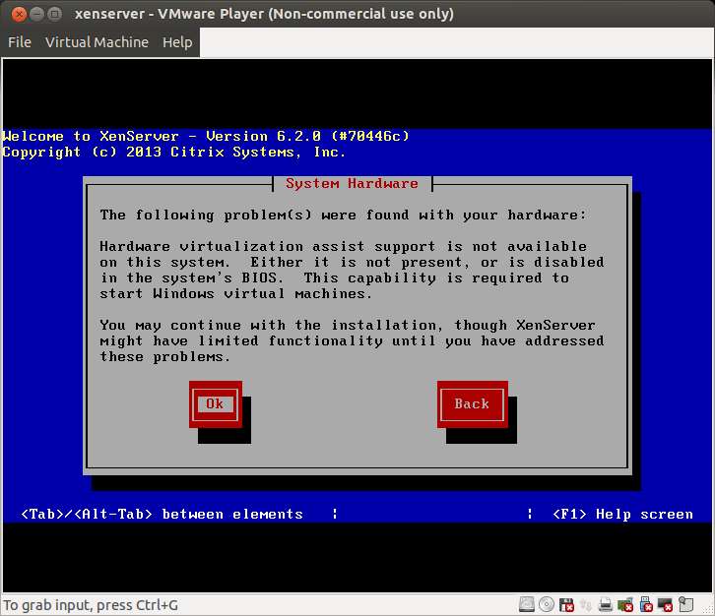Open the File menu
The image size is (715, 616).
(x=20, y=42)
